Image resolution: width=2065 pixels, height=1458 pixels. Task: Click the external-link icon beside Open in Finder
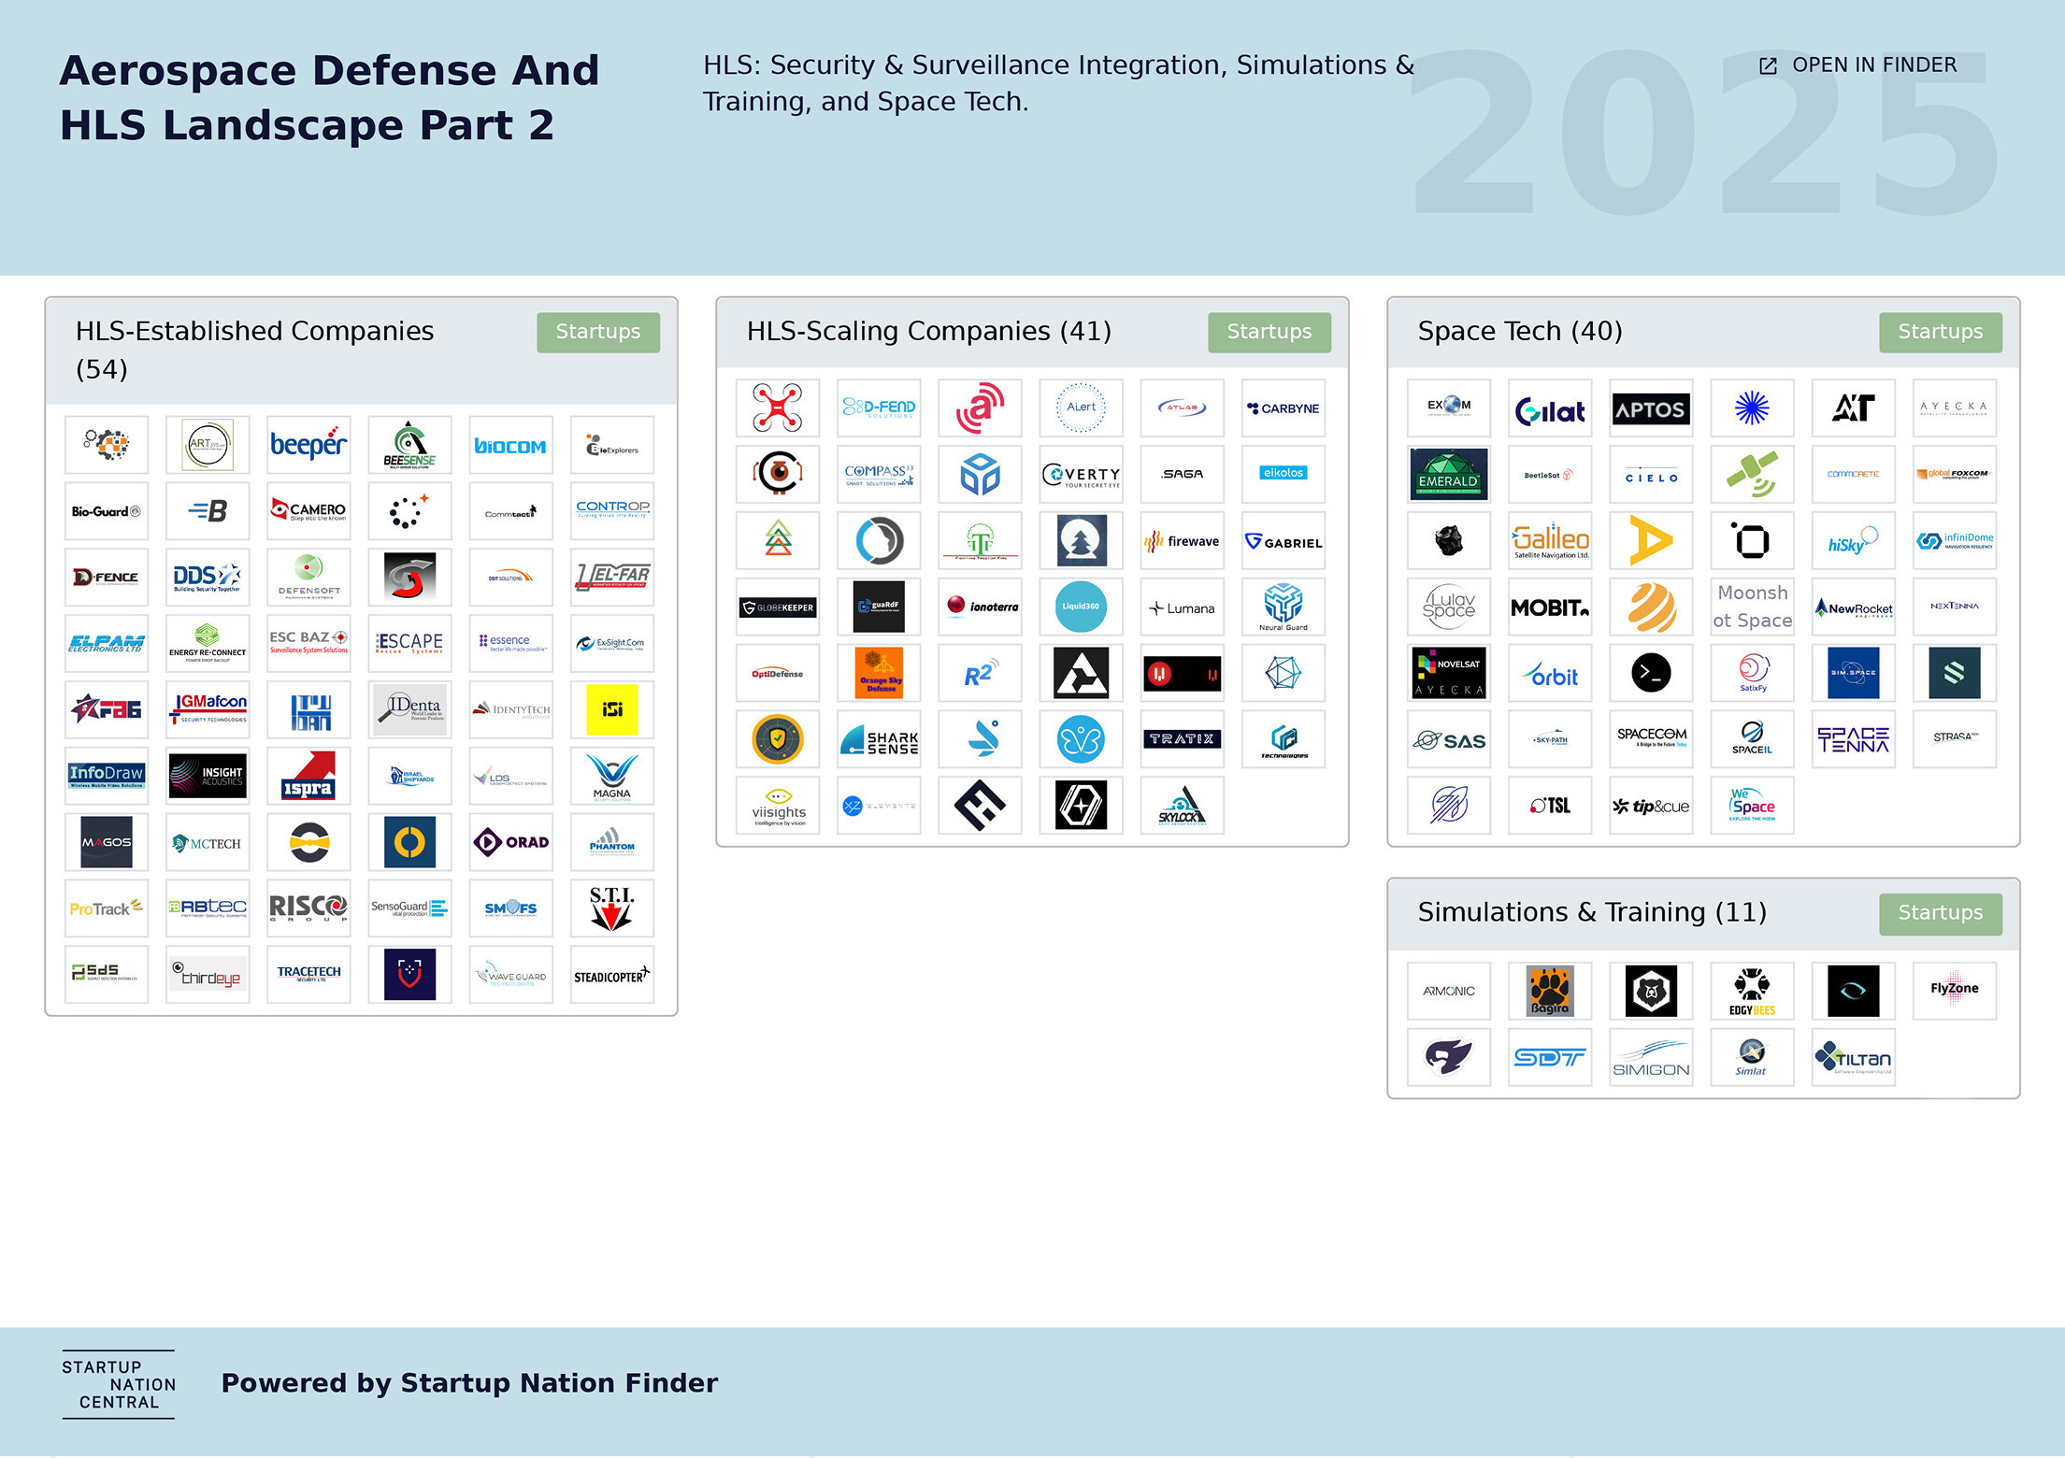pyautogui.click(x=1768, y=65)
